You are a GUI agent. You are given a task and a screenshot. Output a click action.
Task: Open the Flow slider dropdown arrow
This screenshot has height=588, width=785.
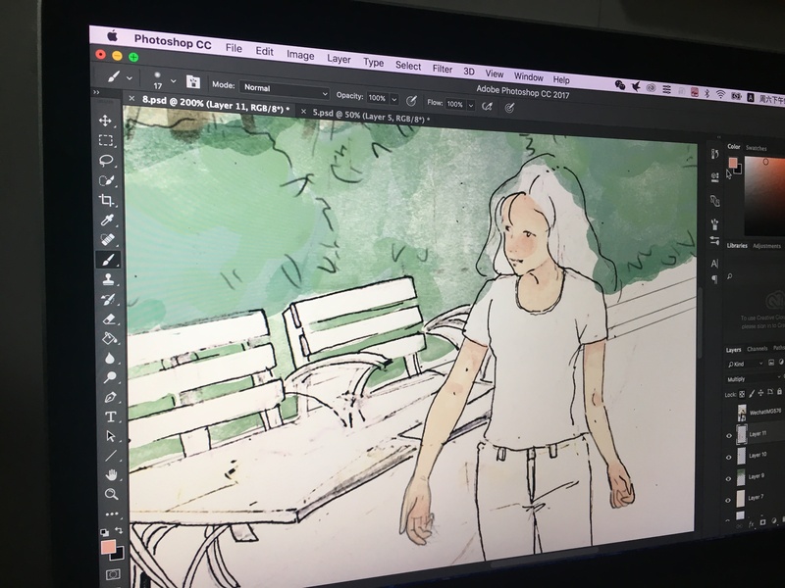coord(471,105)
